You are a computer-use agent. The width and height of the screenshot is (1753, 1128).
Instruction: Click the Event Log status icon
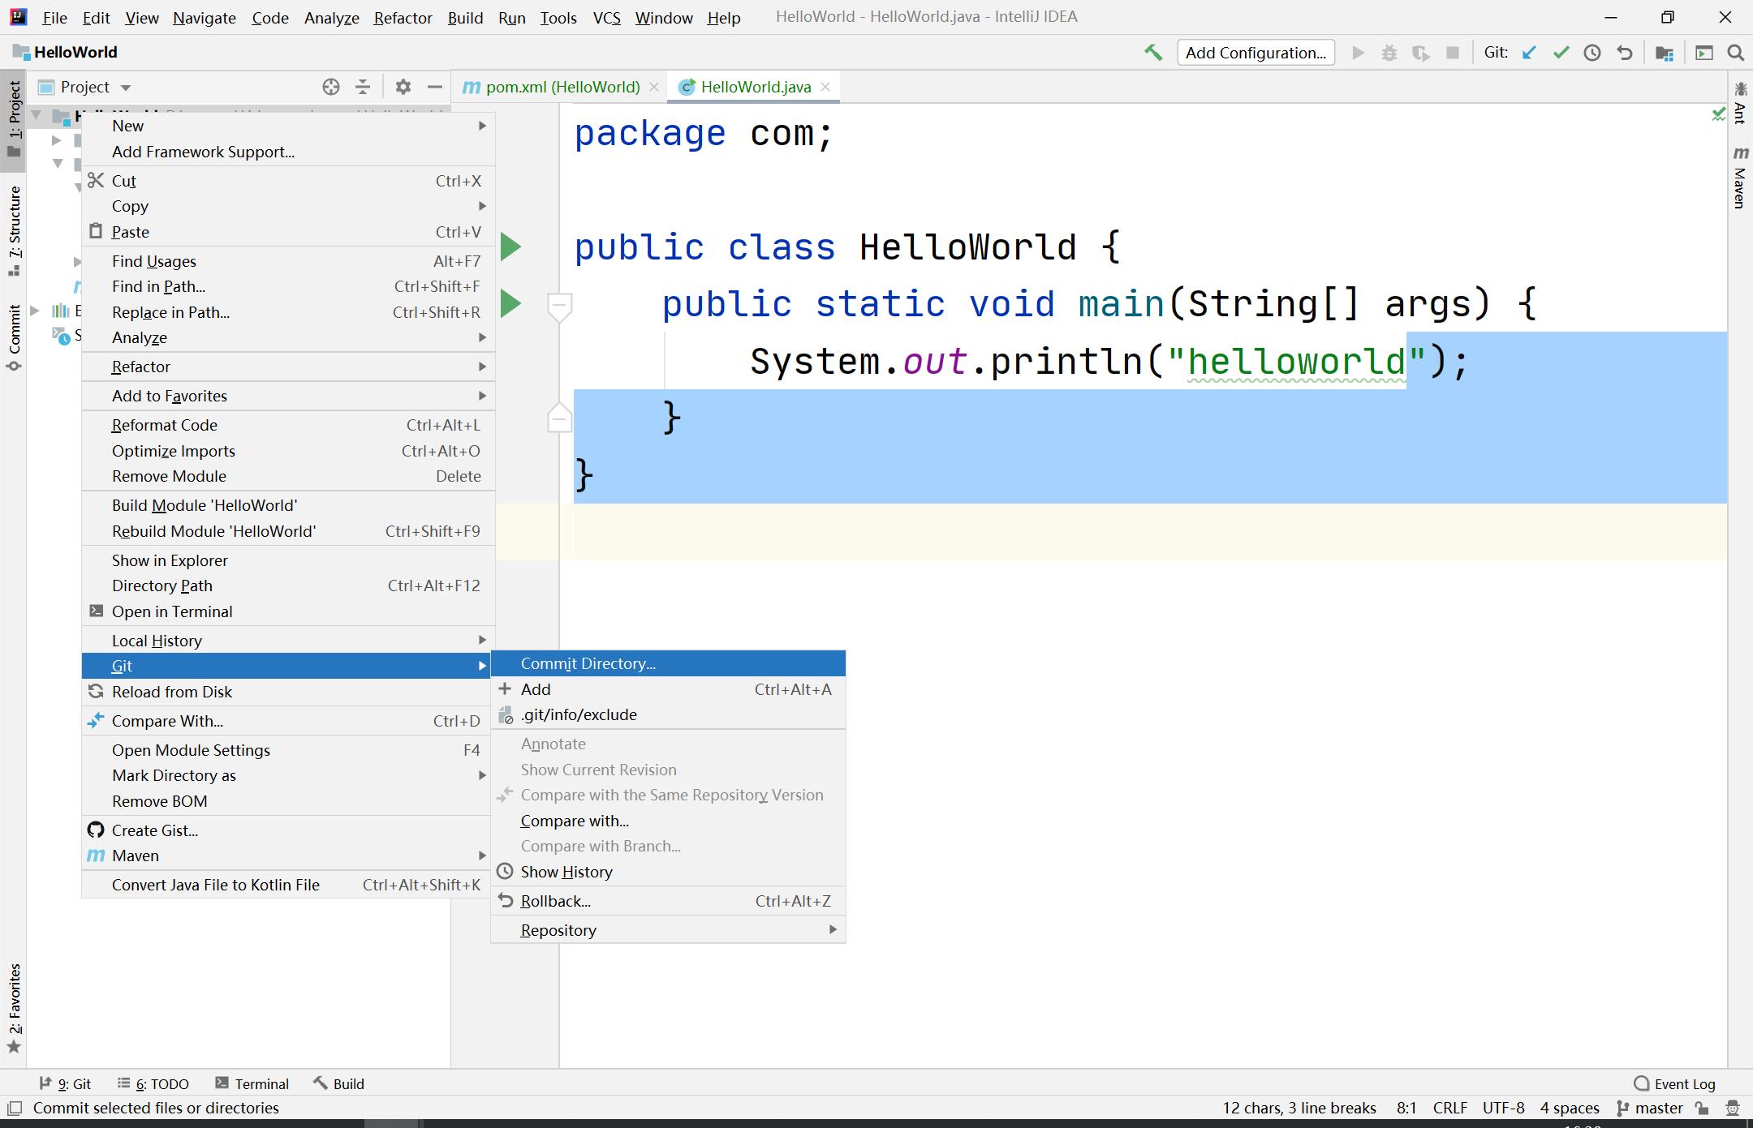click(1674, 1083)
